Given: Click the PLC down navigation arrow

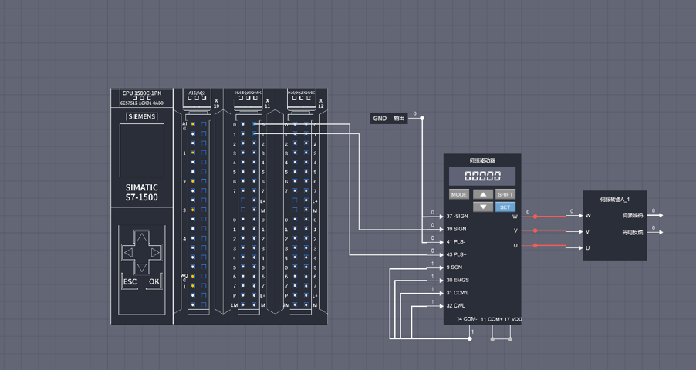Looking at the screenshot, I should (142, 267).
